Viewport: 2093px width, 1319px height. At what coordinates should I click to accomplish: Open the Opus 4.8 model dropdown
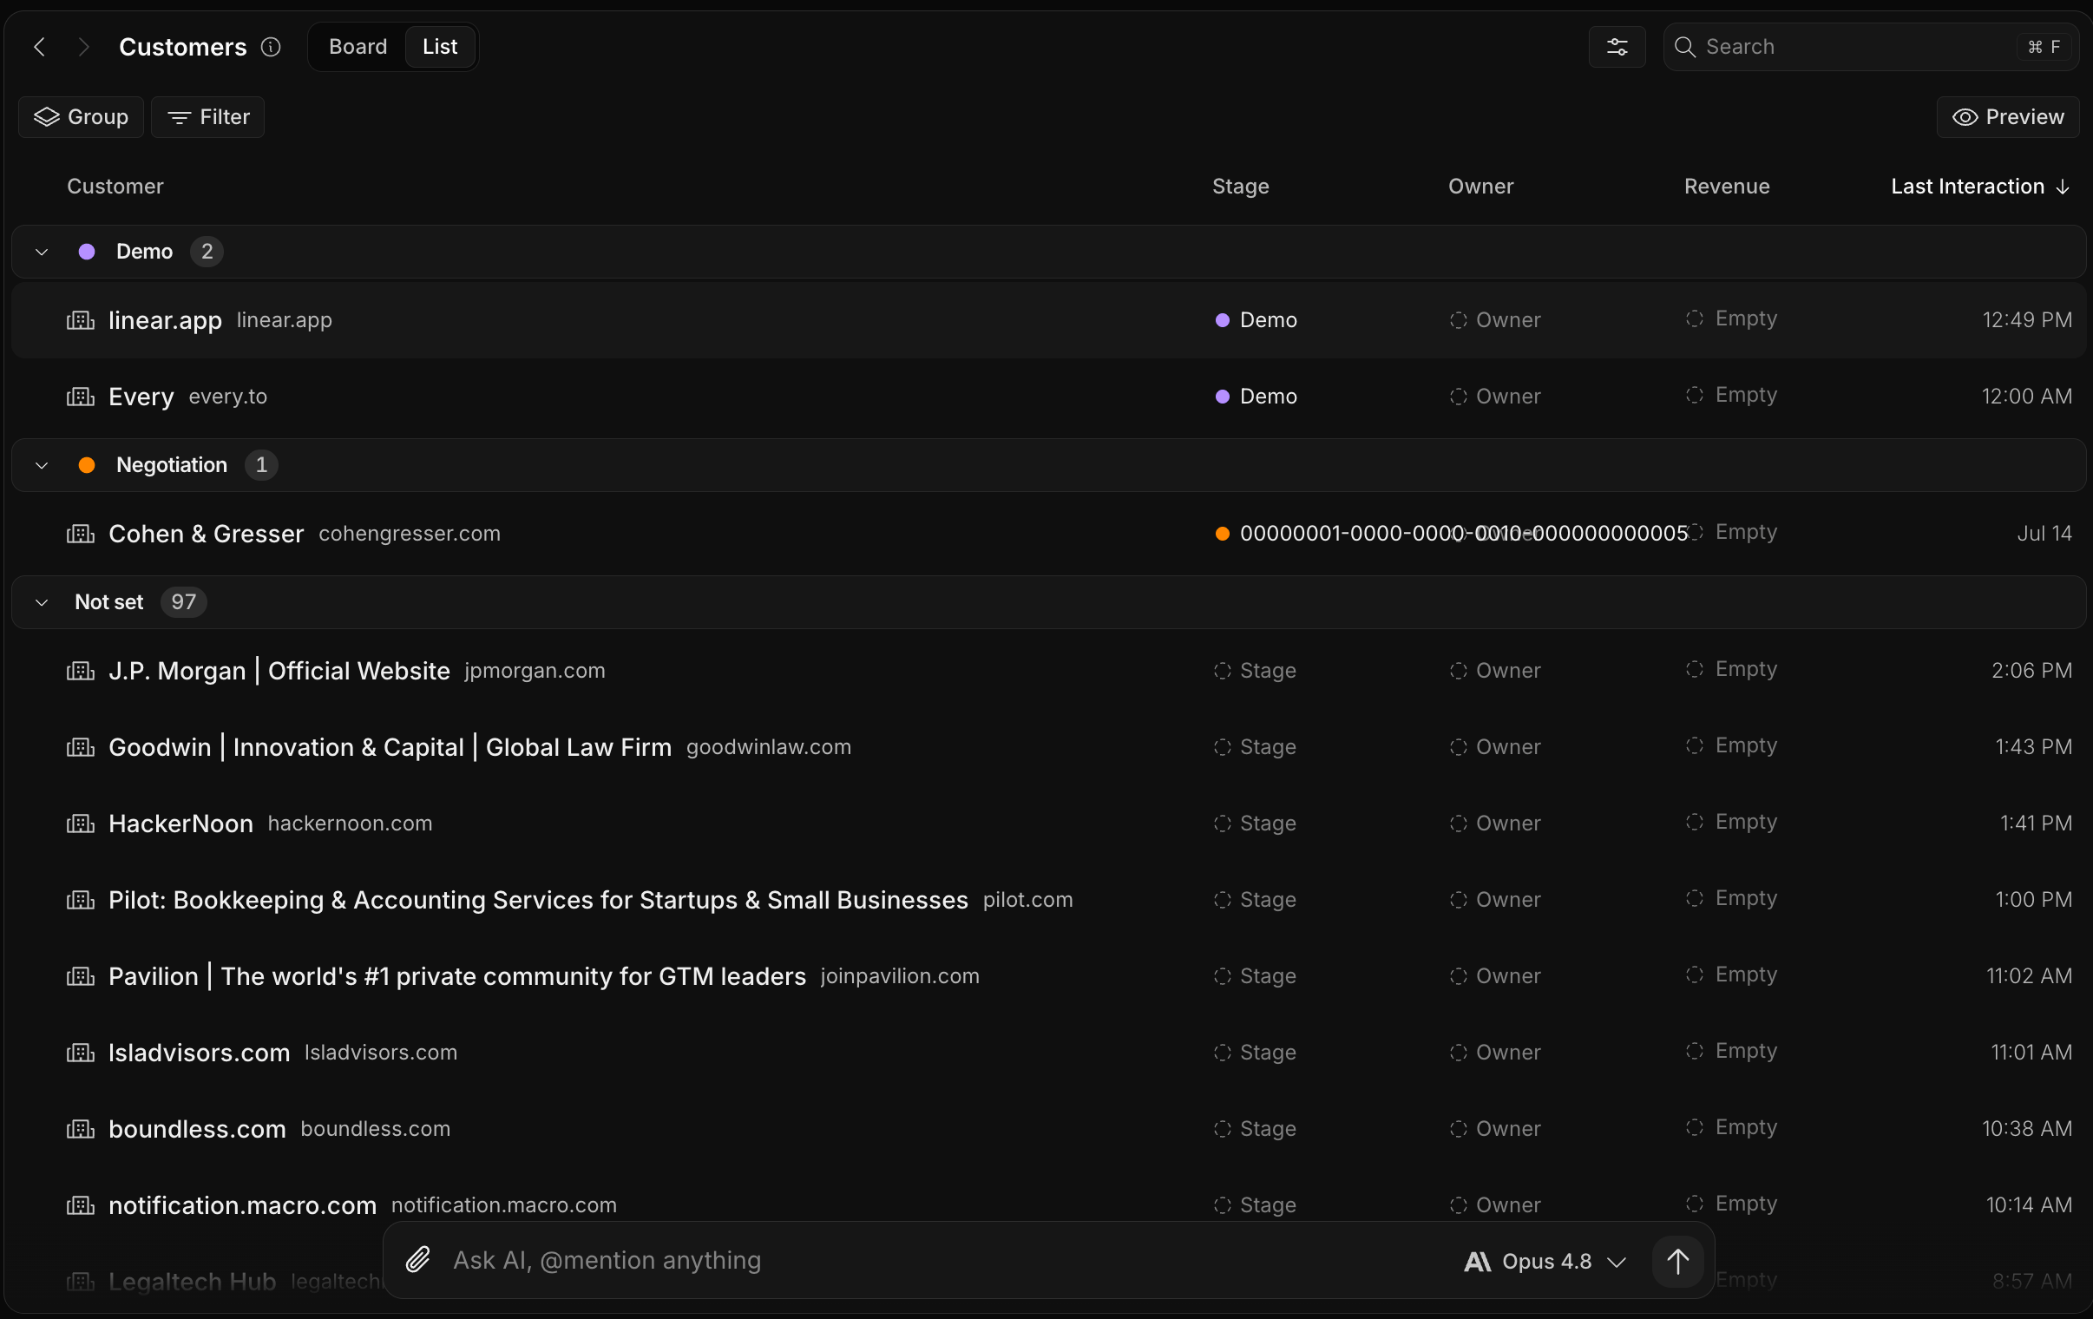(x=1545, y=1261)
